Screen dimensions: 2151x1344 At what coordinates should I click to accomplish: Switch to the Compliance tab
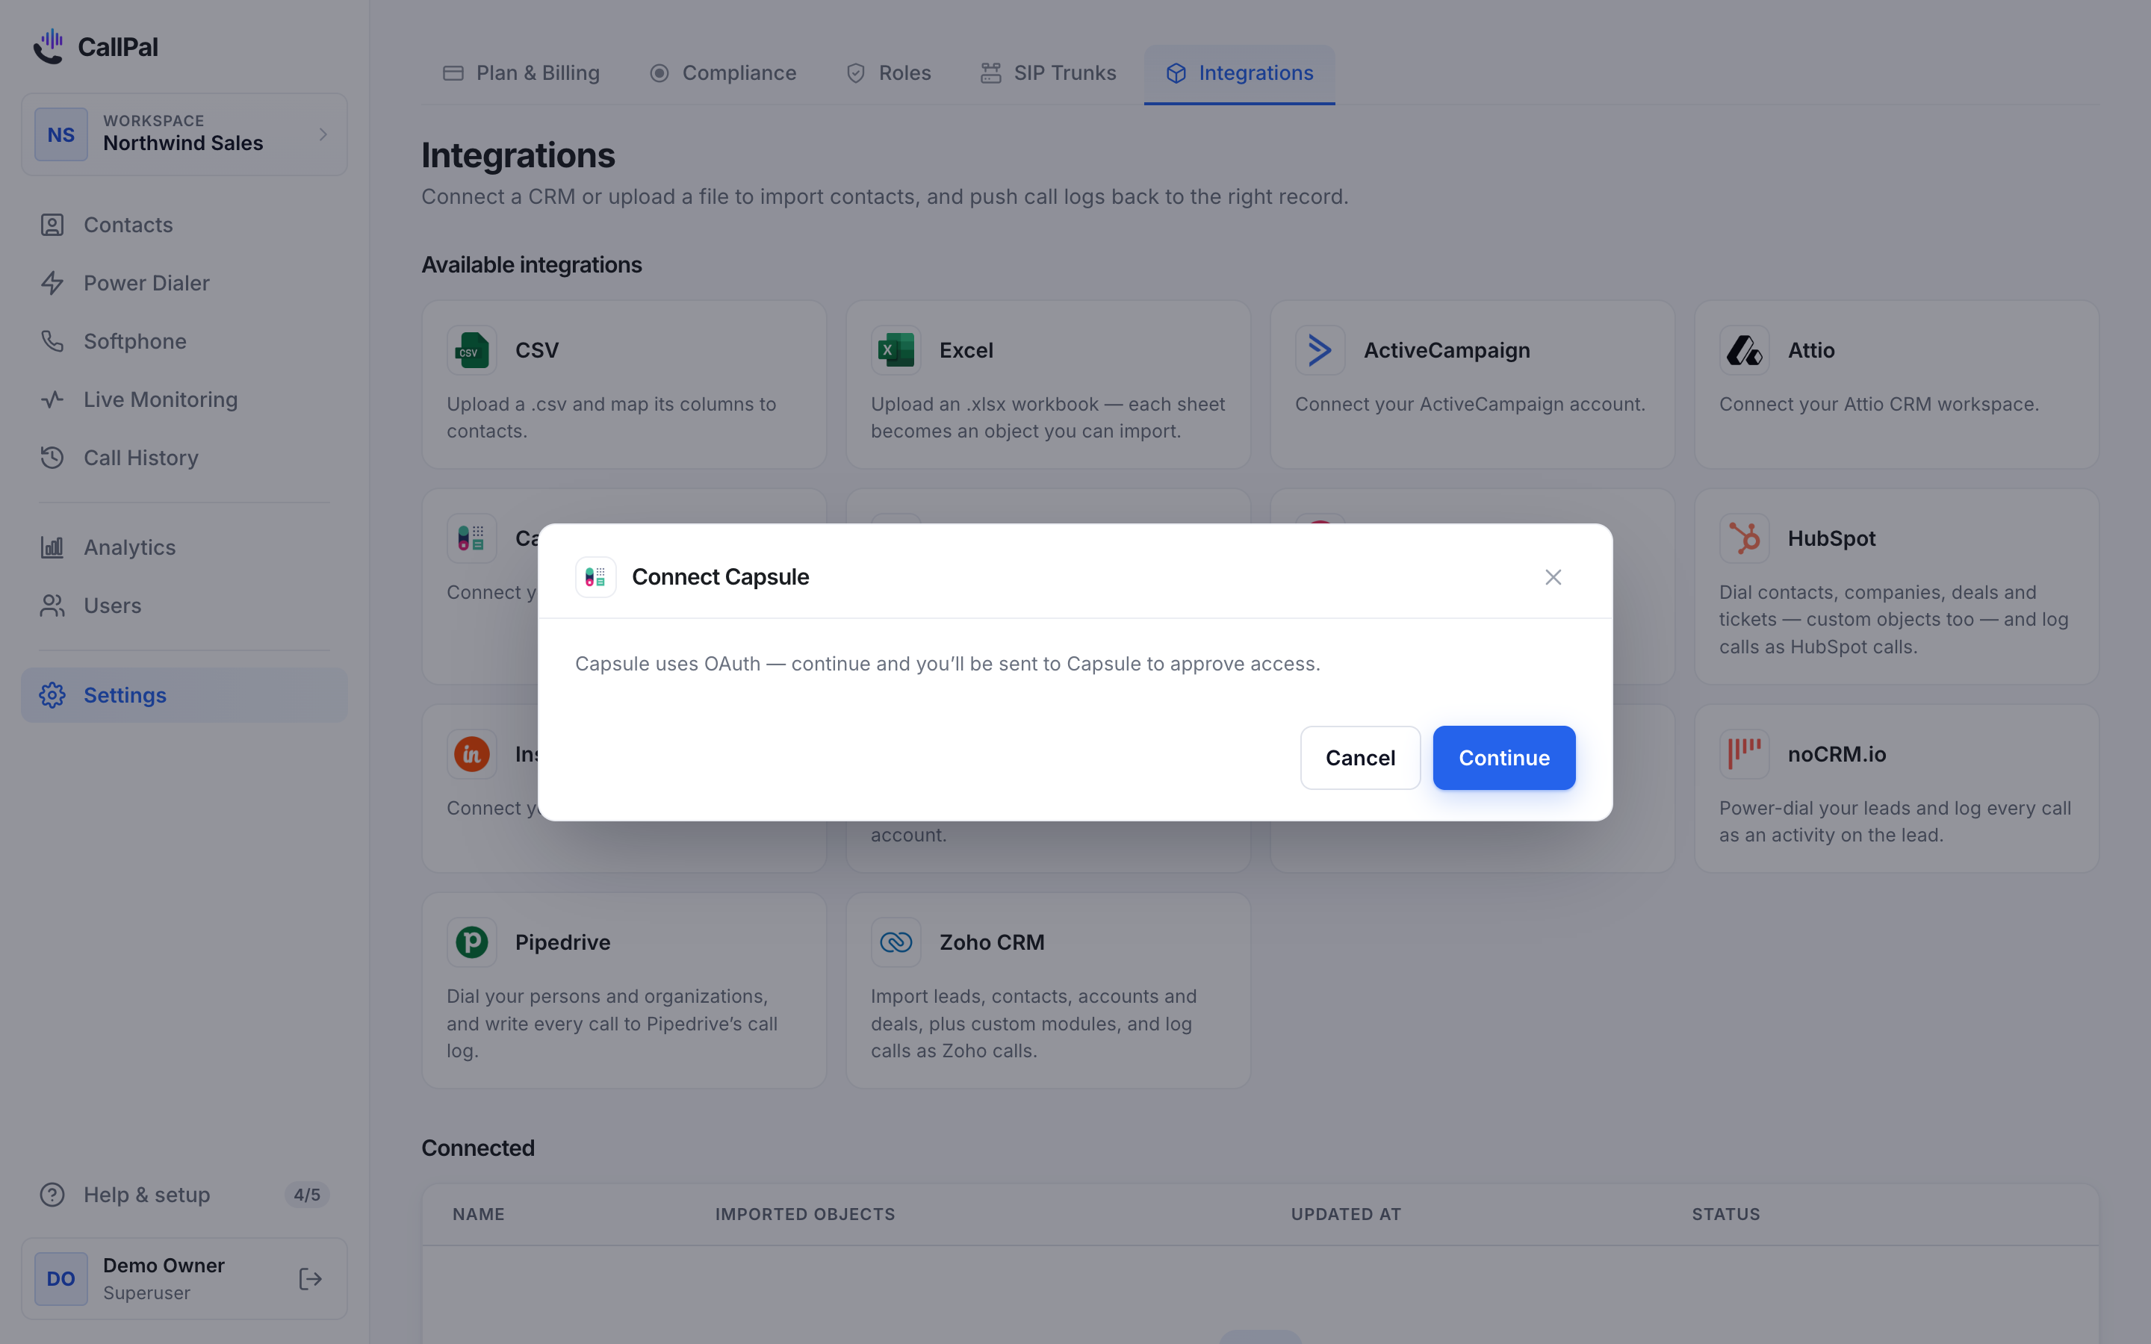point(723,73)
